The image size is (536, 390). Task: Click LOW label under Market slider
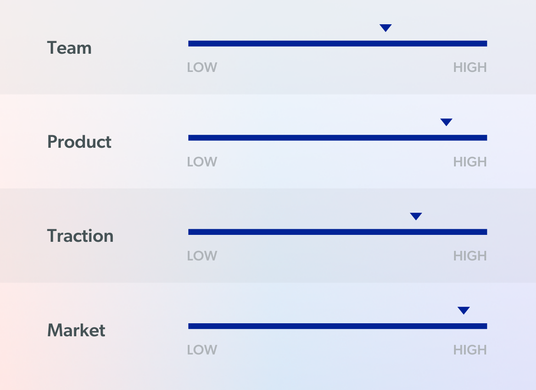click(x=202, y=350)
